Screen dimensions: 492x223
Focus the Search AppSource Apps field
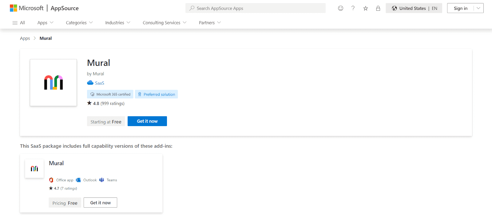point(255,8)
